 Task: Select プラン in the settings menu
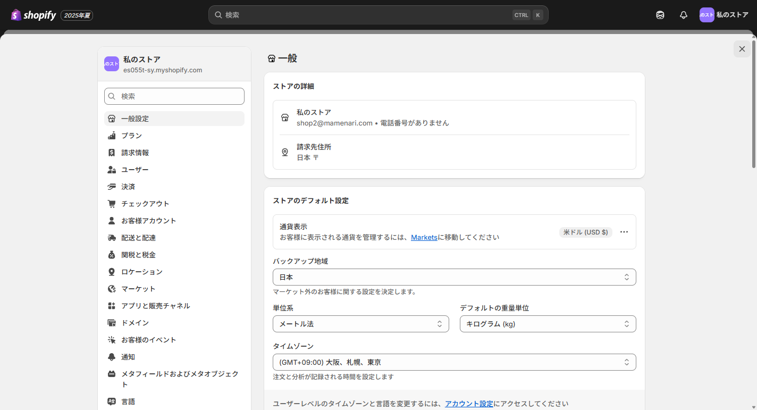coord(131,136)
